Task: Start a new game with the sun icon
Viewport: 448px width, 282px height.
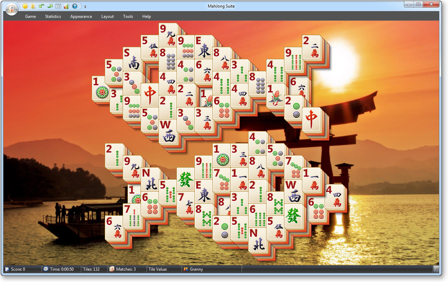Action: click(25, 6)
